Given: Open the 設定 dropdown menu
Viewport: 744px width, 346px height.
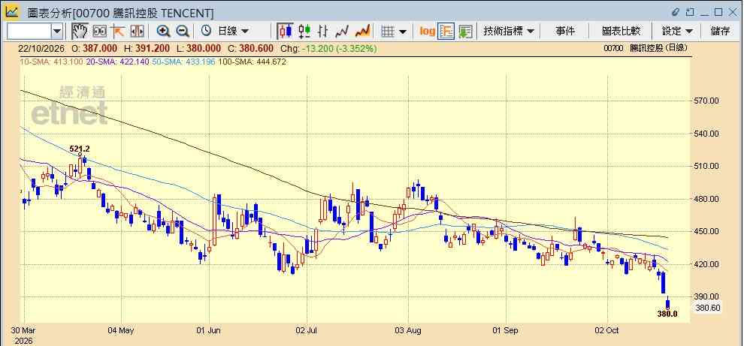Looking at the screenshot, I should click(x=677, y=32).
